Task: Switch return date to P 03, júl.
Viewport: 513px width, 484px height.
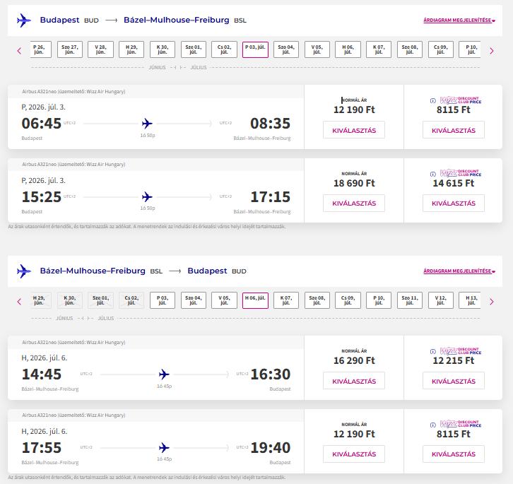Action: click(162, 300)
